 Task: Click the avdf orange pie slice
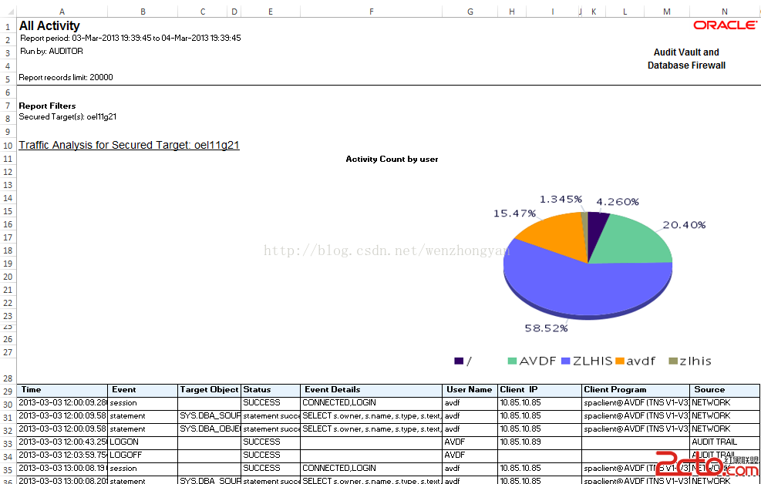pyautogui.click(x=558, y=235)
